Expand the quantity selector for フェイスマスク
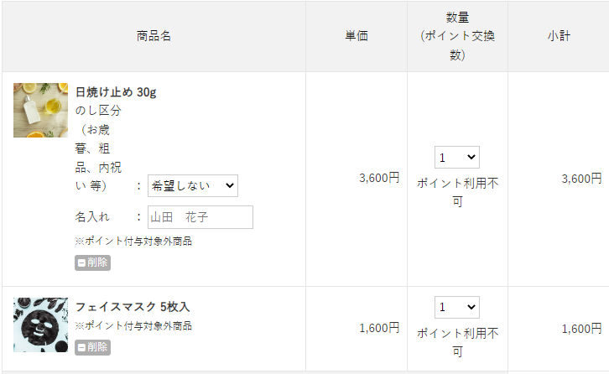The width and height of the screenshot is (609, 374). (x=456, y=307)
